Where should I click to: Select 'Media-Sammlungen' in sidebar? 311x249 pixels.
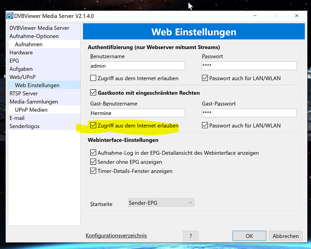(x=44, y=101)
